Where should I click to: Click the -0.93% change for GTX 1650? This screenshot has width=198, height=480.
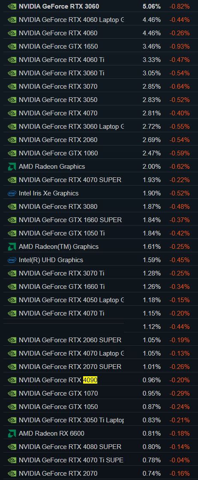point(180,46)
